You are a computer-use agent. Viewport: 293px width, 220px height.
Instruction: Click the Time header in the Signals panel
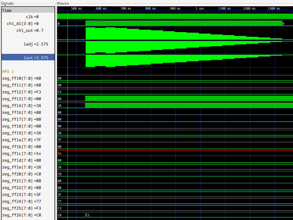pos(7,10)
